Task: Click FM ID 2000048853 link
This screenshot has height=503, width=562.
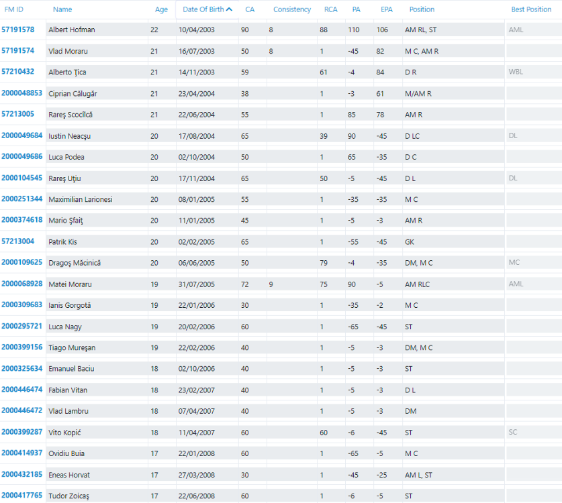Action: click(21, 93)
